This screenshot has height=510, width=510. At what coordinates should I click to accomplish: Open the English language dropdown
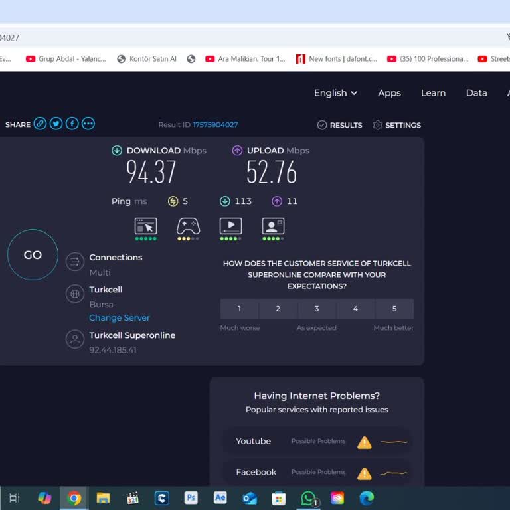point(335,93)
